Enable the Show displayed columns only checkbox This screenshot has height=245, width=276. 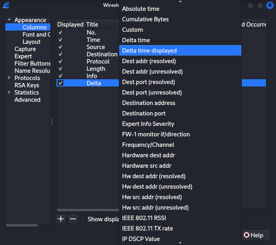tap(83, 219)
